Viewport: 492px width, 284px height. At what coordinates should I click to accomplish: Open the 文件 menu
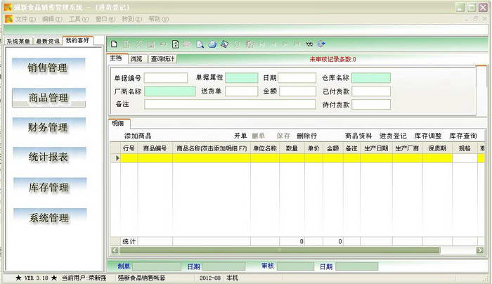tap(26, 19)
